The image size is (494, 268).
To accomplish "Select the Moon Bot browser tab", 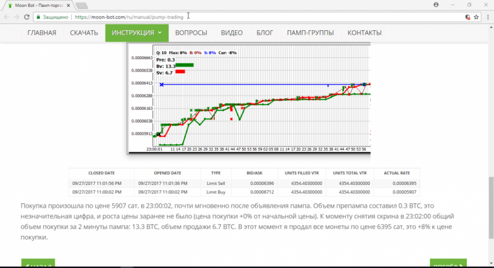I will point(38,6).
